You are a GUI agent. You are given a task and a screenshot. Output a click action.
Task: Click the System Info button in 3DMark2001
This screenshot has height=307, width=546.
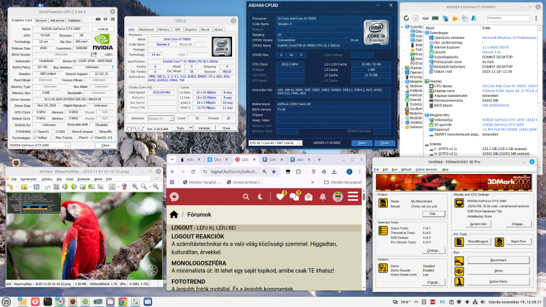pos(478,224)
